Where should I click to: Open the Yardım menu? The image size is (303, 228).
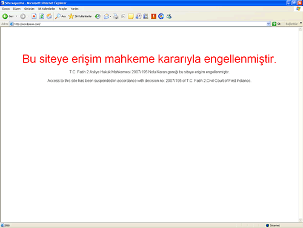click(x=75, y=8)
